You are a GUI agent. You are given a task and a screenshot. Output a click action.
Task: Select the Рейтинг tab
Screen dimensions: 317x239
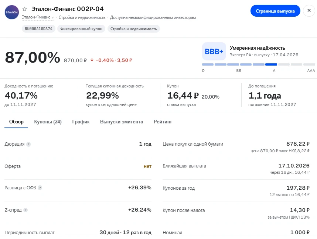[163, 122]
